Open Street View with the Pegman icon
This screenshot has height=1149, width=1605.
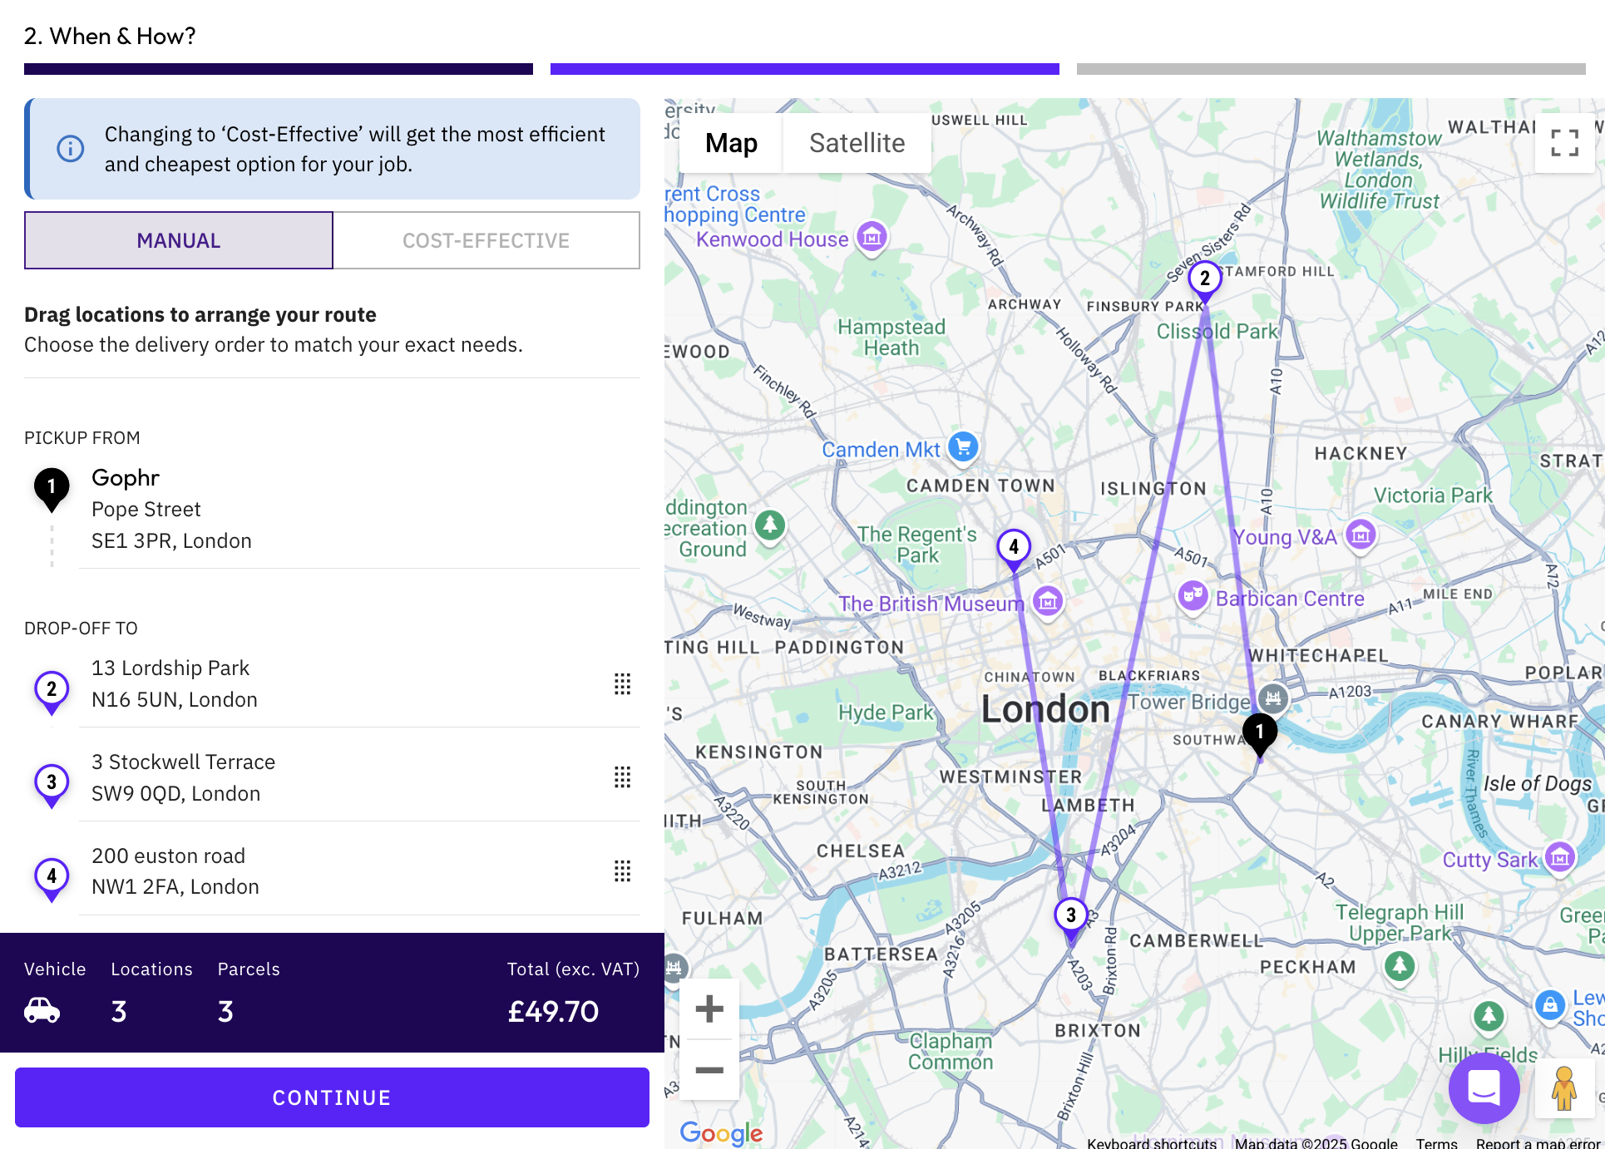pyautogui.click(x=1564, y=1087)
